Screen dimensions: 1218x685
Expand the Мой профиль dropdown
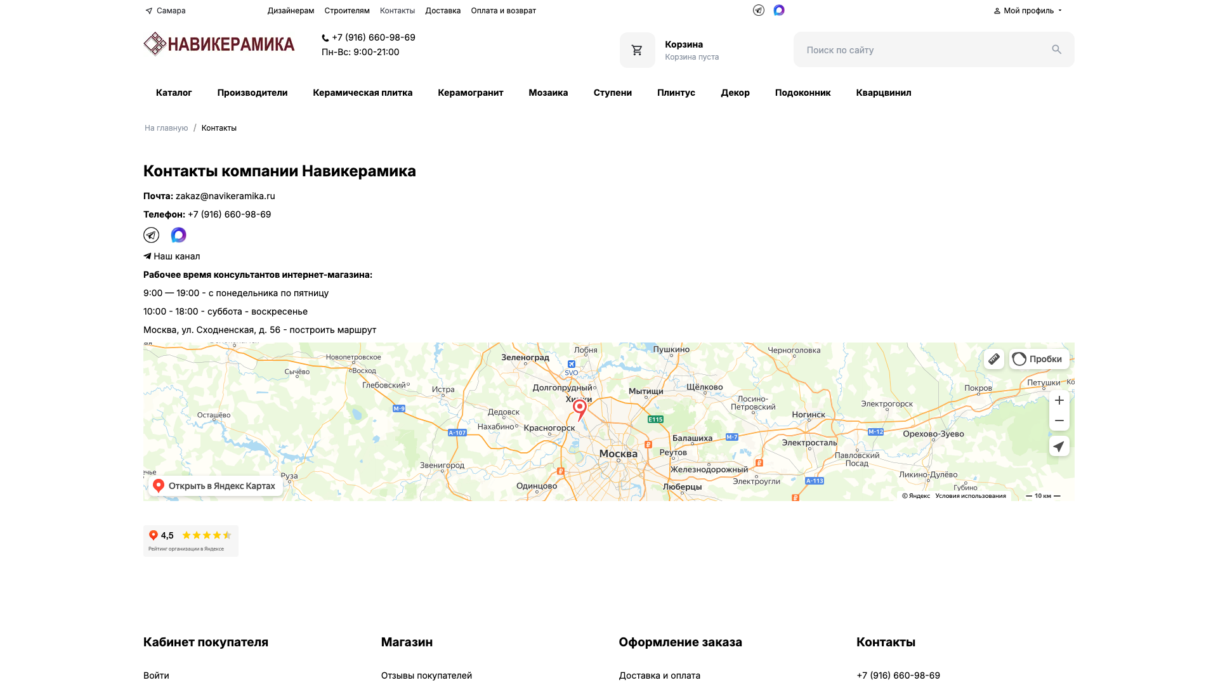pos(1028,11)
